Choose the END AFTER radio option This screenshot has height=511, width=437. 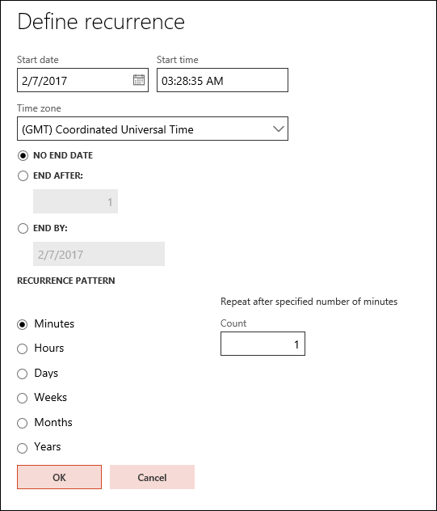click(x=23, y=175)
